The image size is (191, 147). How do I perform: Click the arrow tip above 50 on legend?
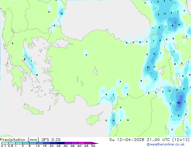(x=95, y=143)
